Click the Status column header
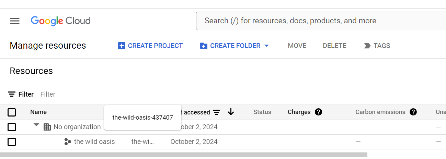The width and height of the screenshot is (446, 159). 262,112
